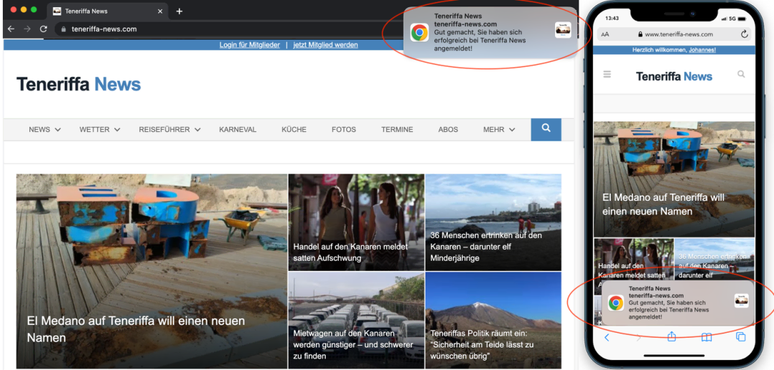
Task: Reload the page in phone Safari
Action: coord(745,34)
